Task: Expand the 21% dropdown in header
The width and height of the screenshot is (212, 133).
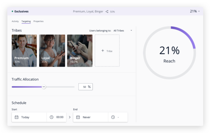Action: 199,11
